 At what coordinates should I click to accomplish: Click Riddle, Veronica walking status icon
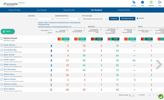click(51, 65)
